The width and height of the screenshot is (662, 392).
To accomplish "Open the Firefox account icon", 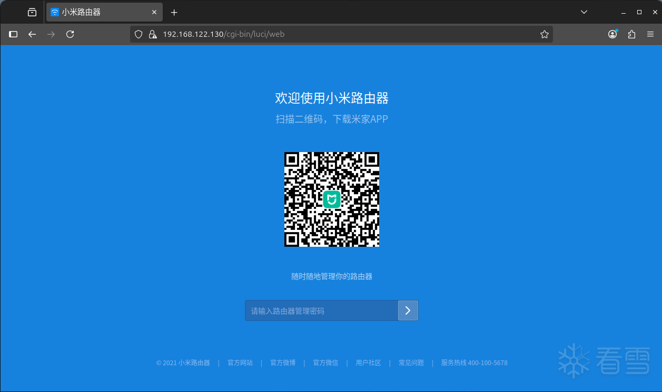I will (x=612, y=34).
